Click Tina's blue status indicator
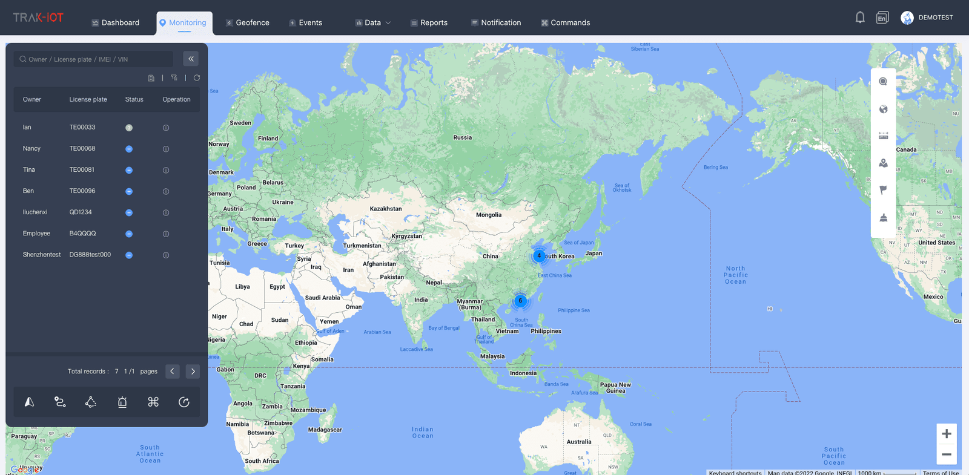 click(x=129, y=170)
